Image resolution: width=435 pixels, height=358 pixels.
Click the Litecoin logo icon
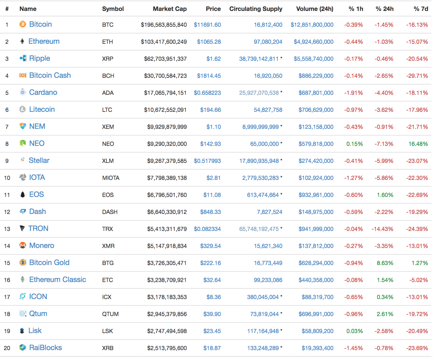23,109
